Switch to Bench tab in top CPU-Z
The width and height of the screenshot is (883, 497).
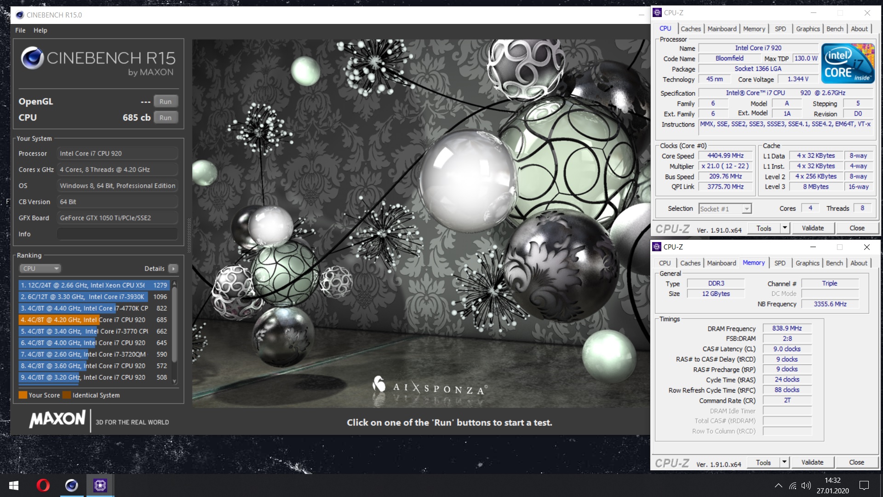point(835,29)
